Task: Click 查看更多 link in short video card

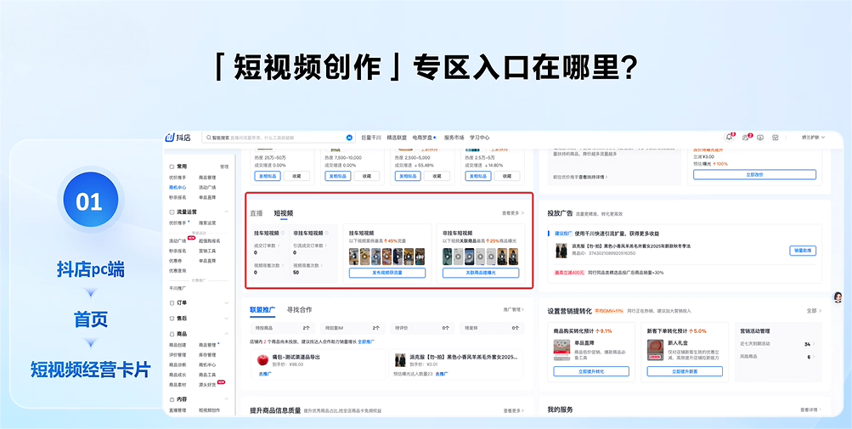Action: pyautogui.click(x=512, y=213)
